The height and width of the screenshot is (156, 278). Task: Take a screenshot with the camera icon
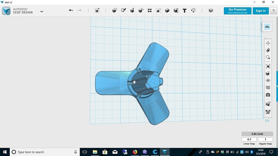268,95
